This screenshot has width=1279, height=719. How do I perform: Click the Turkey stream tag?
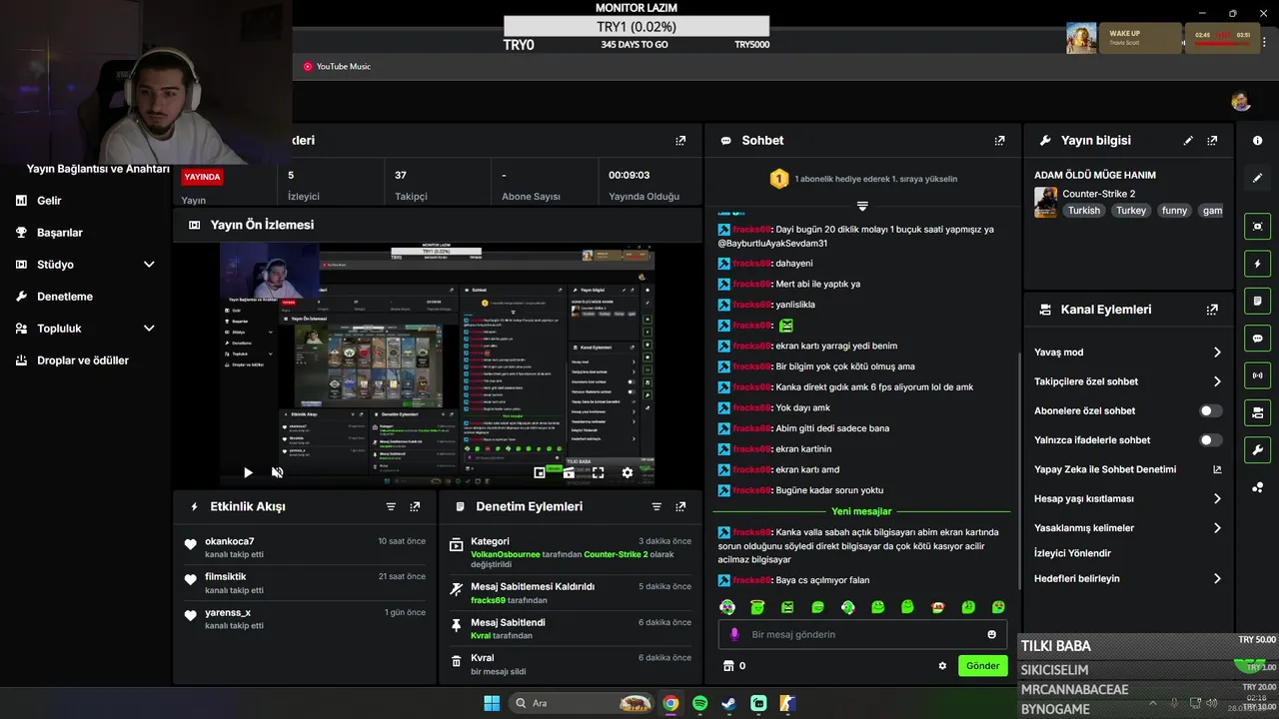click(1131, 211)
